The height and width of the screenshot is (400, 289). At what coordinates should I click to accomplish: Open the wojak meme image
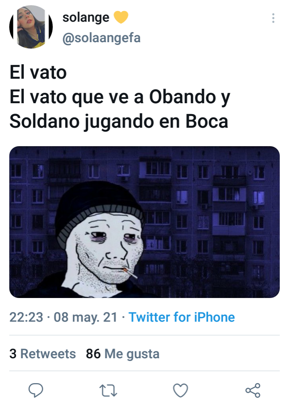pyautogui.click(x=145, y=222)
